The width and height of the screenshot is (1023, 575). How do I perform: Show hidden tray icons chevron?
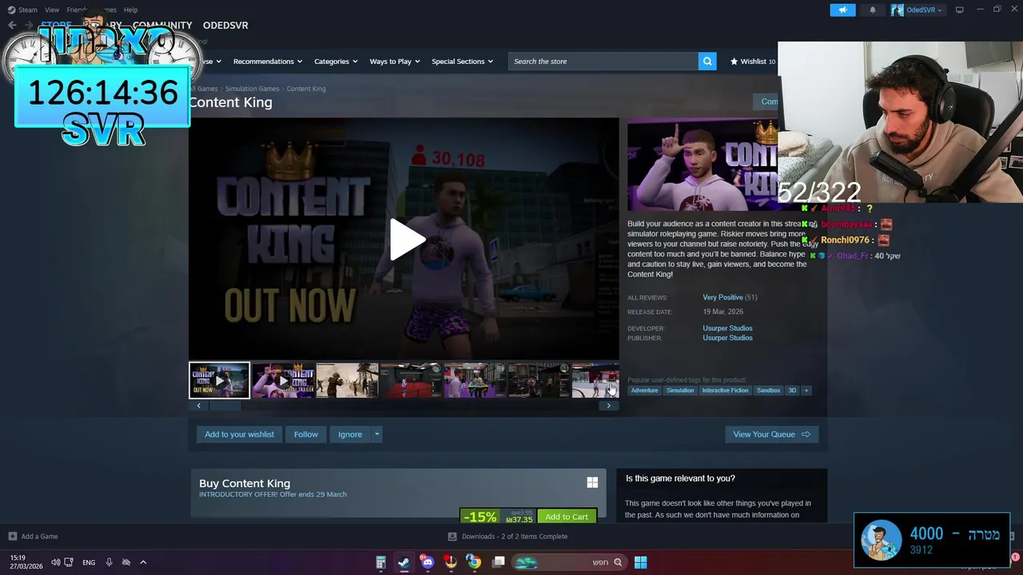pyautogui.click(x=143, y=562)
